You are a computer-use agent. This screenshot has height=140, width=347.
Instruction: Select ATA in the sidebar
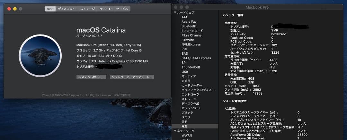(x=184, y=17)
